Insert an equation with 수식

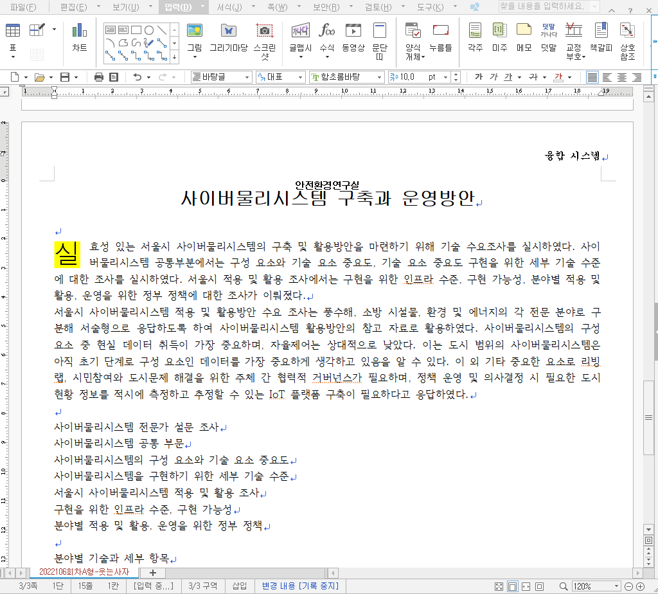pyautogui.click(x=327, y=38)
